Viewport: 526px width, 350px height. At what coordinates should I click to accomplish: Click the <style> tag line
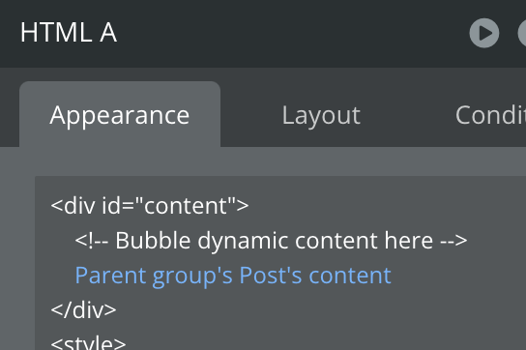(x=88, y=342)
